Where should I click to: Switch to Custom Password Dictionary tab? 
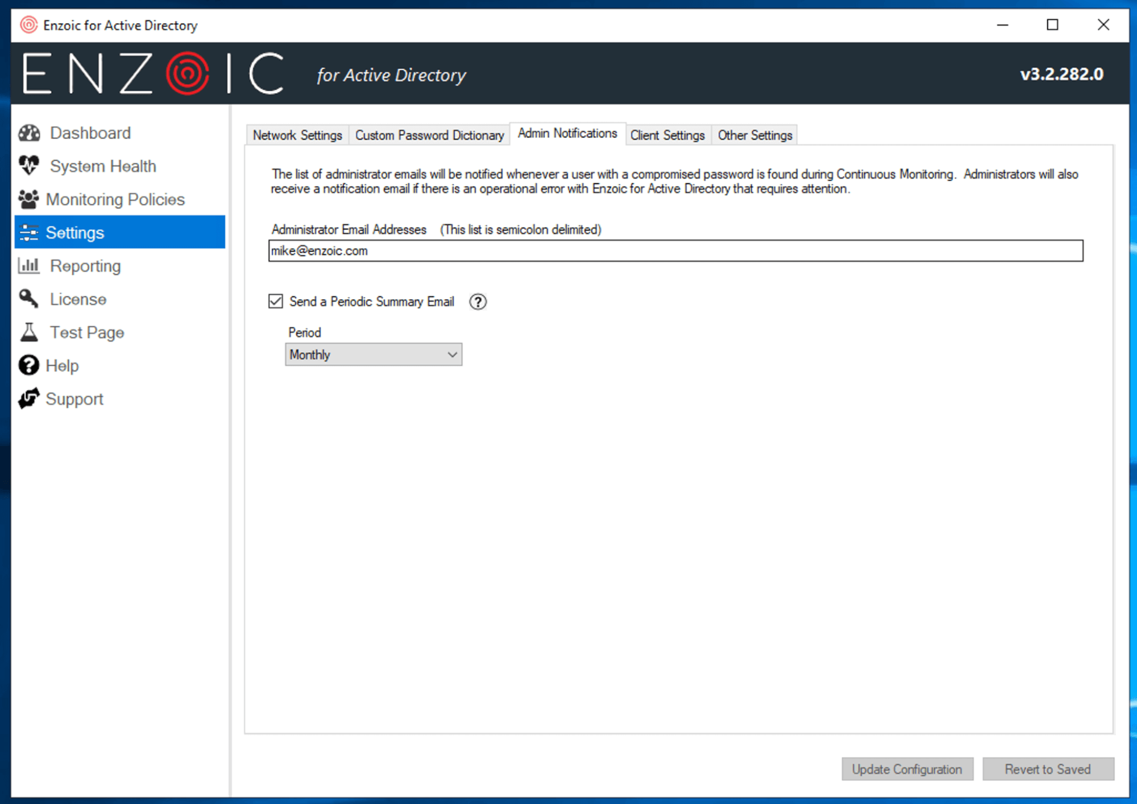(429, 135)
